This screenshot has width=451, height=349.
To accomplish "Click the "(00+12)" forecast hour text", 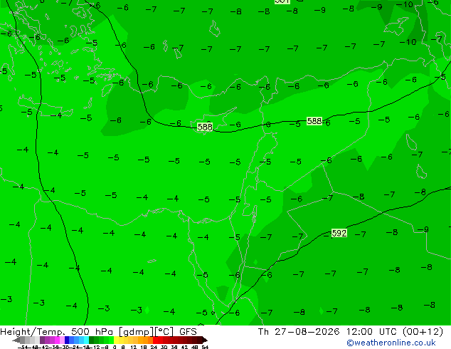I will point(423,332).
